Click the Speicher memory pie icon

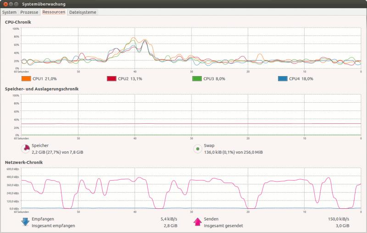pyautogui.click(x=26, y=149)
